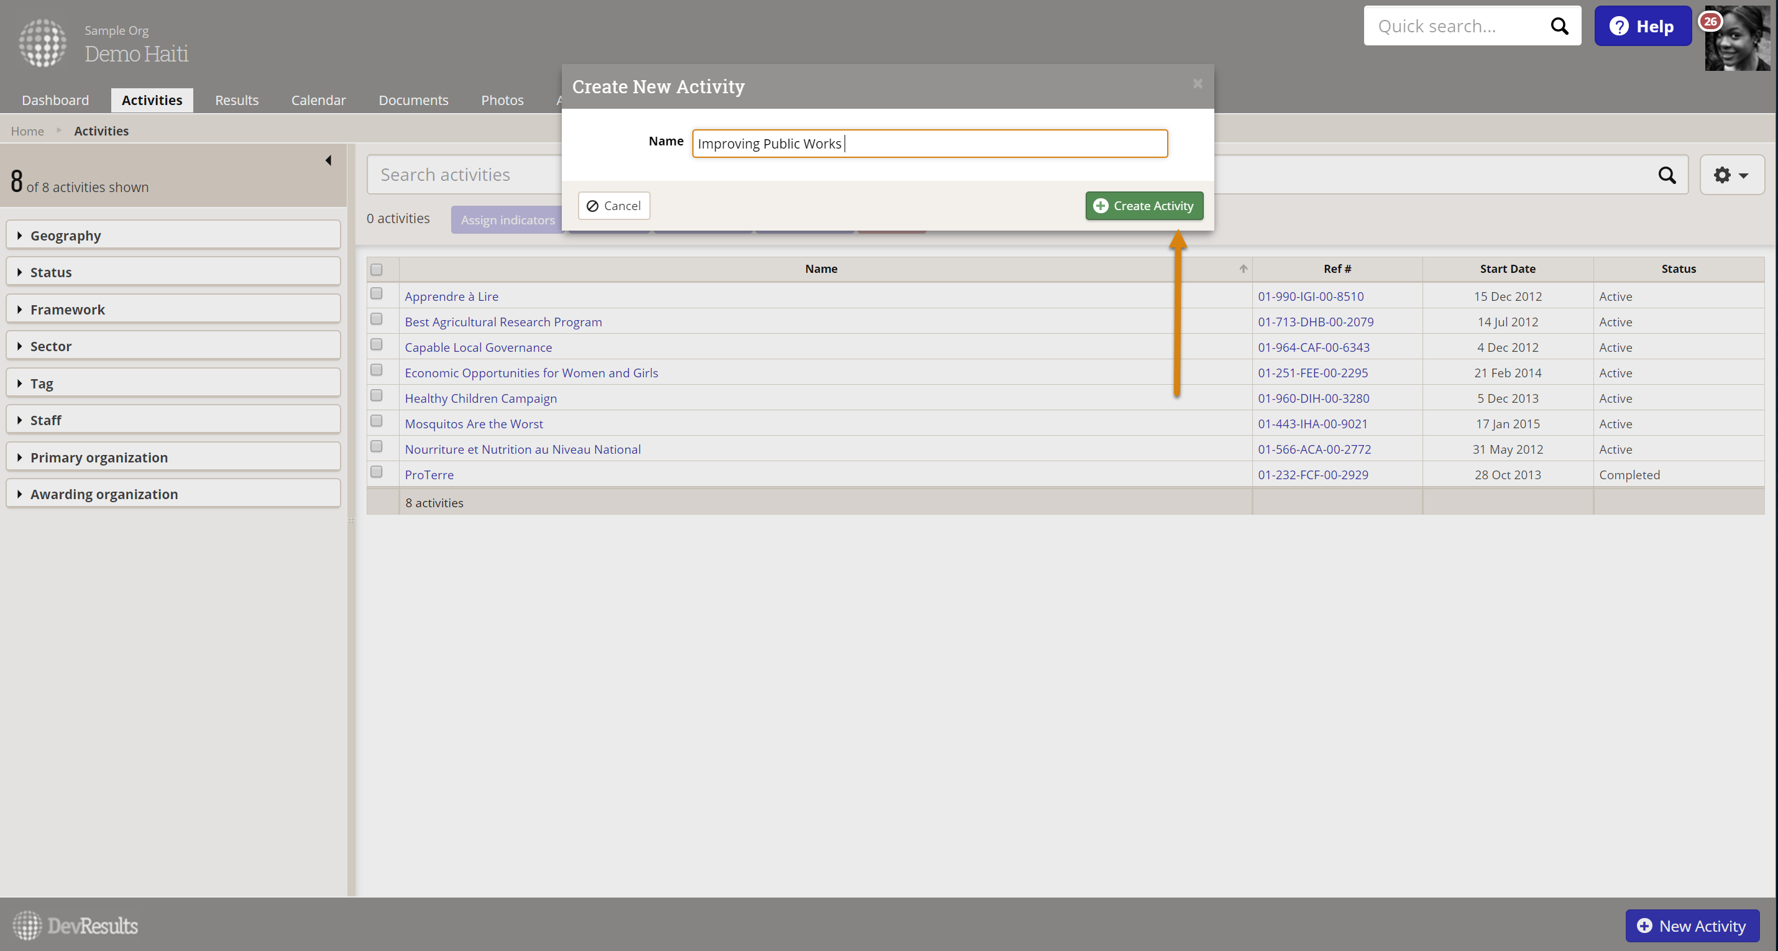Viewport: 1778px width, 951px height.
Task: Check the Apprendre à Lire row checkbox
Action: coord(376,294)
